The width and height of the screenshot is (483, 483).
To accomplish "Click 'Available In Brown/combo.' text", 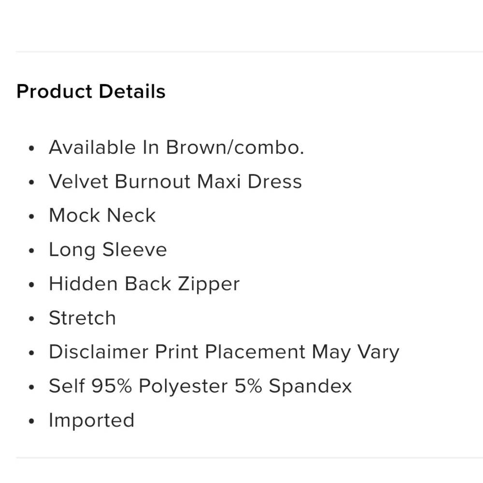I will click(176, 147).
